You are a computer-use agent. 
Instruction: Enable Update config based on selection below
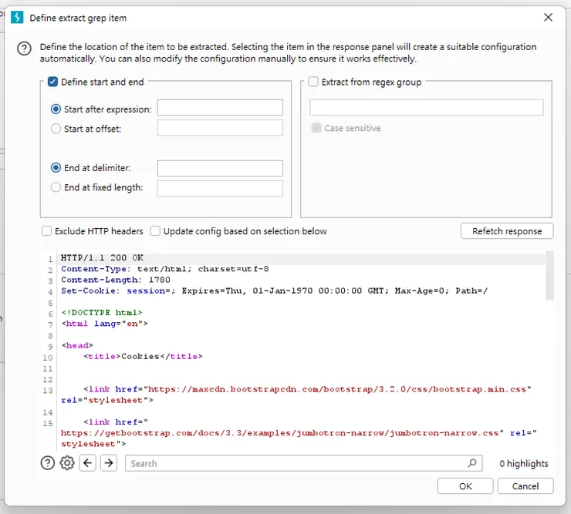(156, 231)
